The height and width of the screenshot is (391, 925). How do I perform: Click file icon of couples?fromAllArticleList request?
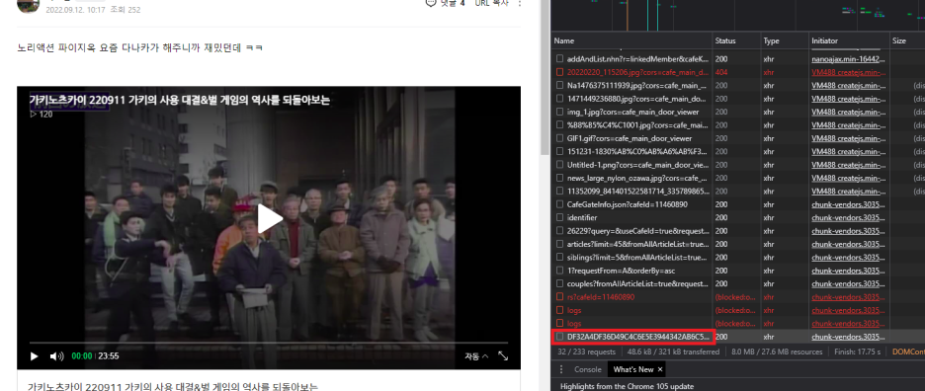tap(560, 283)
